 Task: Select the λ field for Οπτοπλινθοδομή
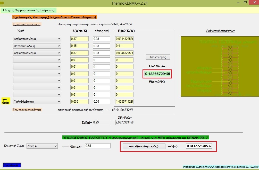coord(79,46)
